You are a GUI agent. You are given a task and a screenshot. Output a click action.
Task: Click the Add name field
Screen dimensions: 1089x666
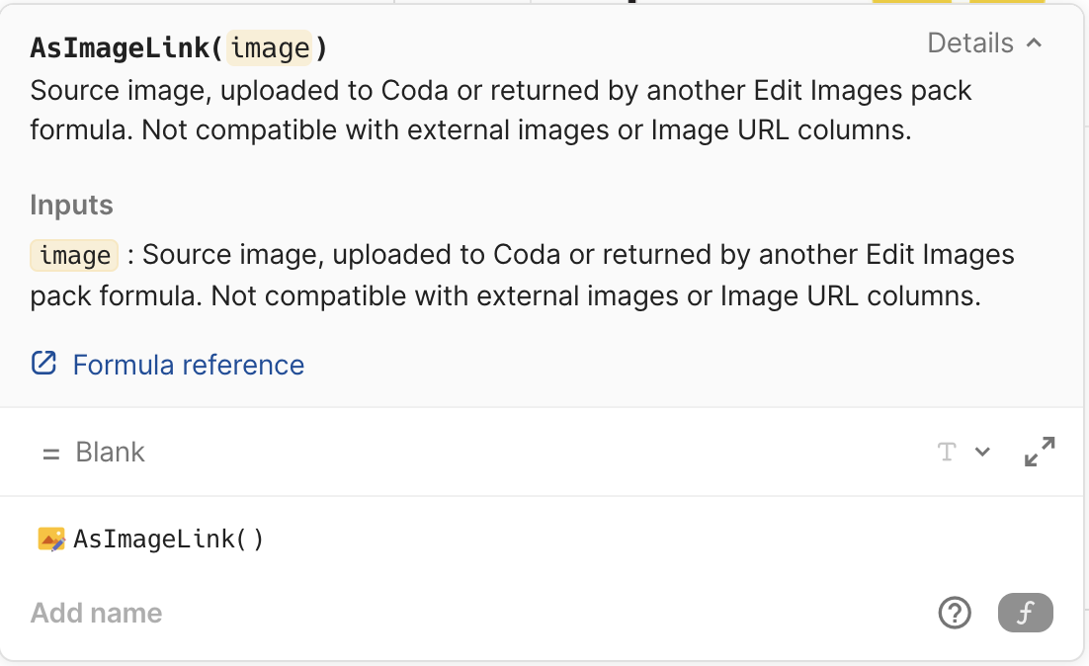[97, 613]
